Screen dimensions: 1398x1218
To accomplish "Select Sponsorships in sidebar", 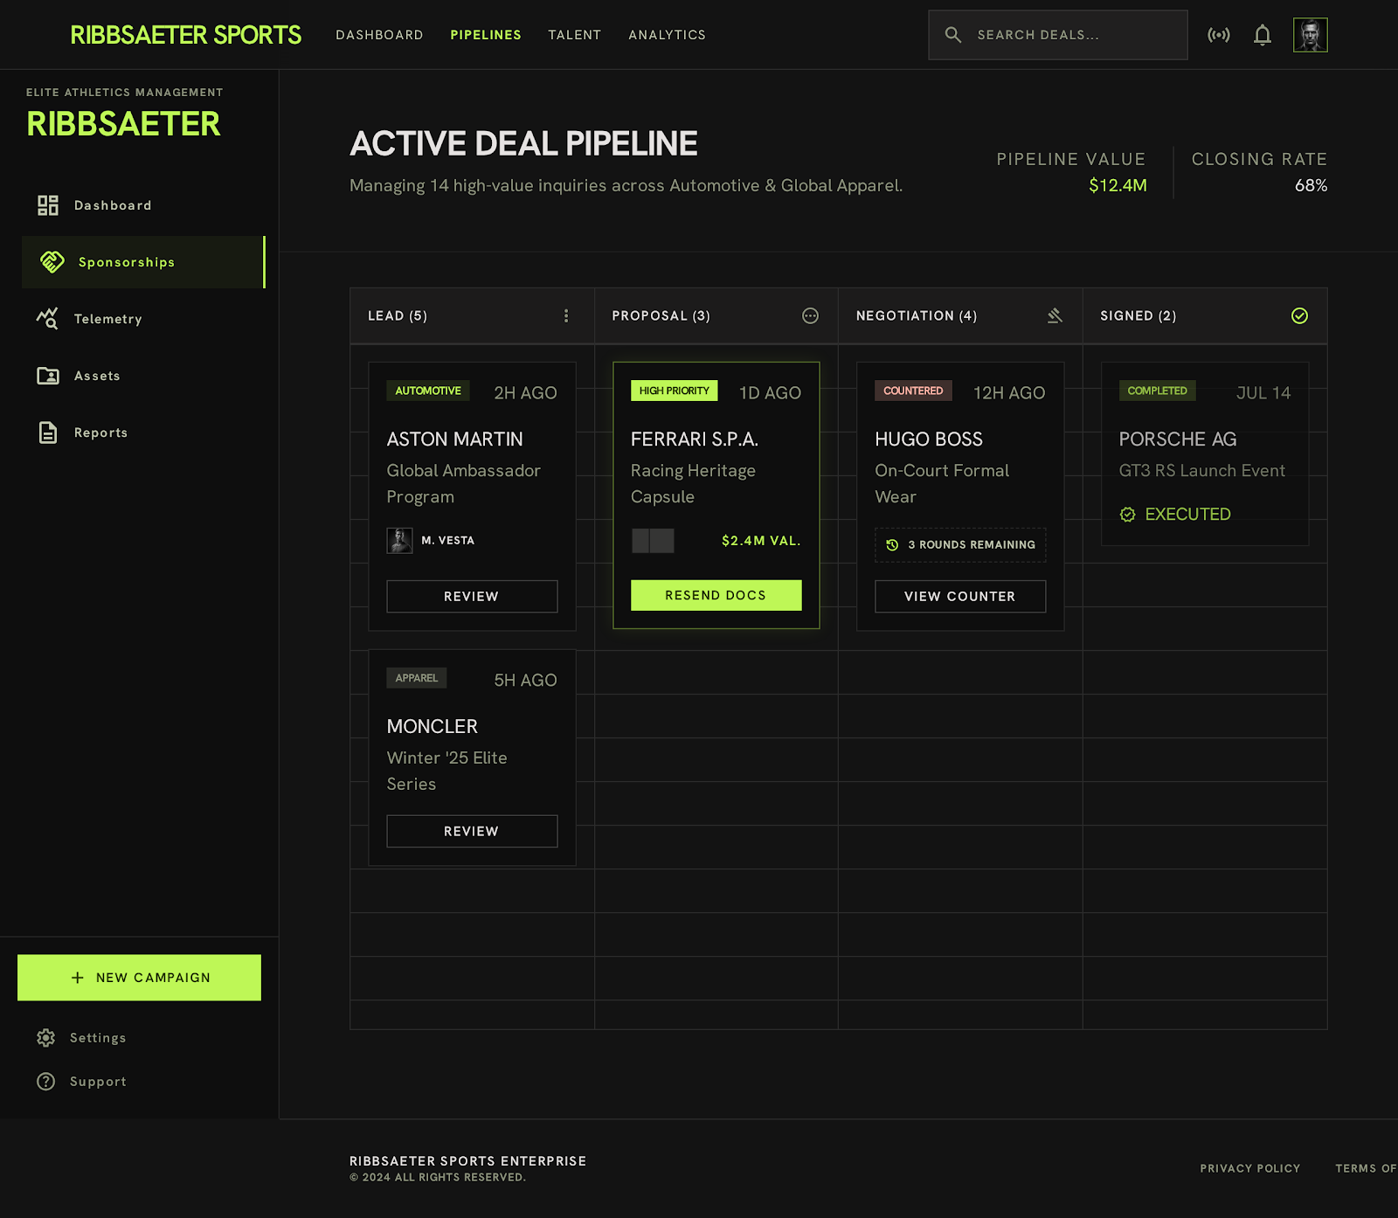I will pos(143,262).
